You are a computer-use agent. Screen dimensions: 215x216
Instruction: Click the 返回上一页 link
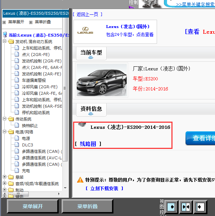(x=88, y=14)
